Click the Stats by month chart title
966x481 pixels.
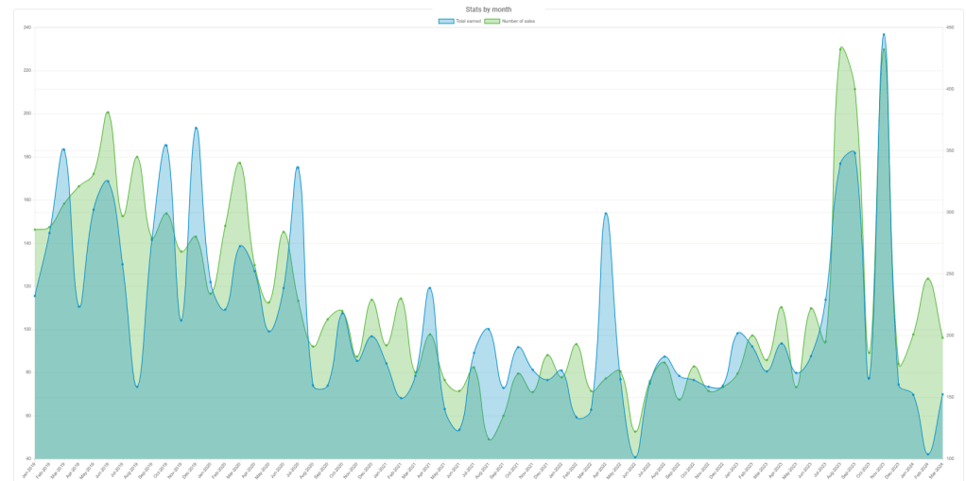(489, 9)
